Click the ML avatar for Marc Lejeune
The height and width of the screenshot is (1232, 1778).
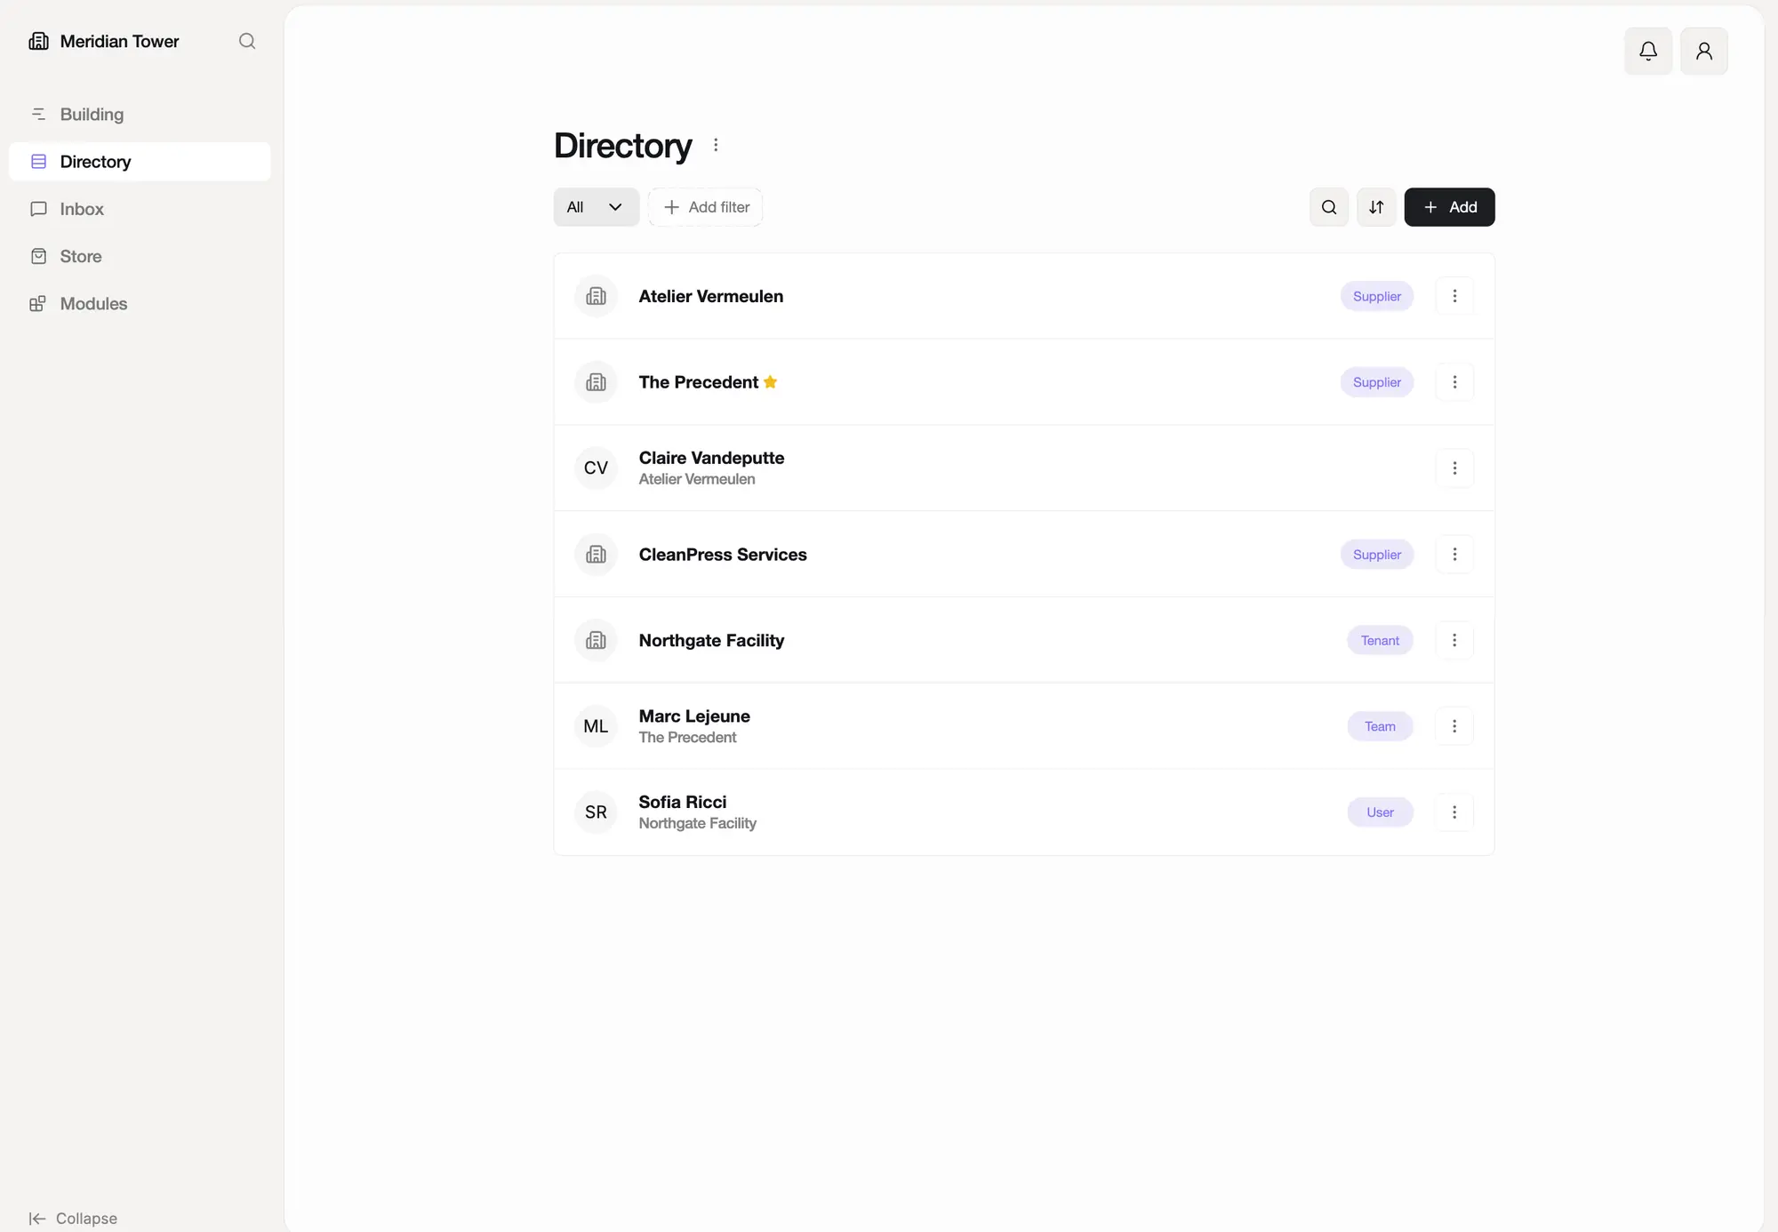point(596,726)
